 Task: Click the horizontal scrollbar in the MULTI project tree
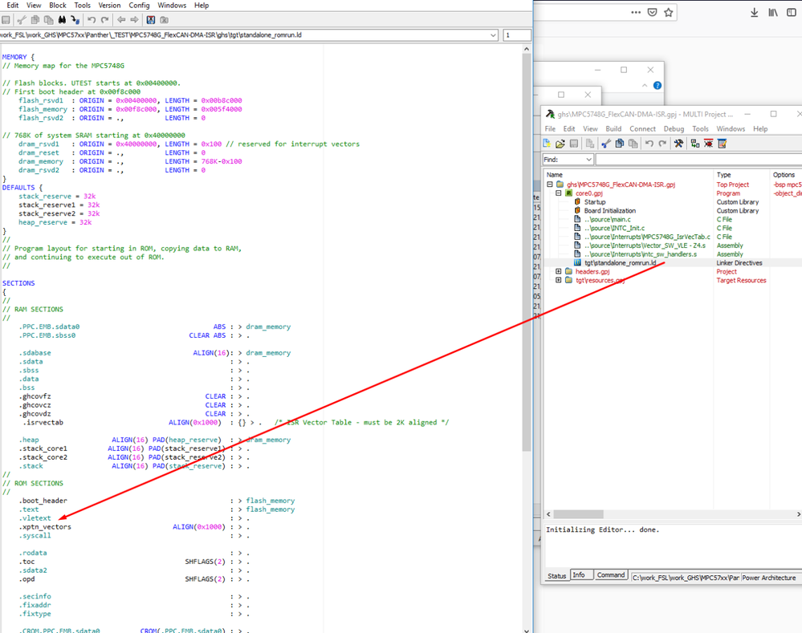(x=579, y=514)
